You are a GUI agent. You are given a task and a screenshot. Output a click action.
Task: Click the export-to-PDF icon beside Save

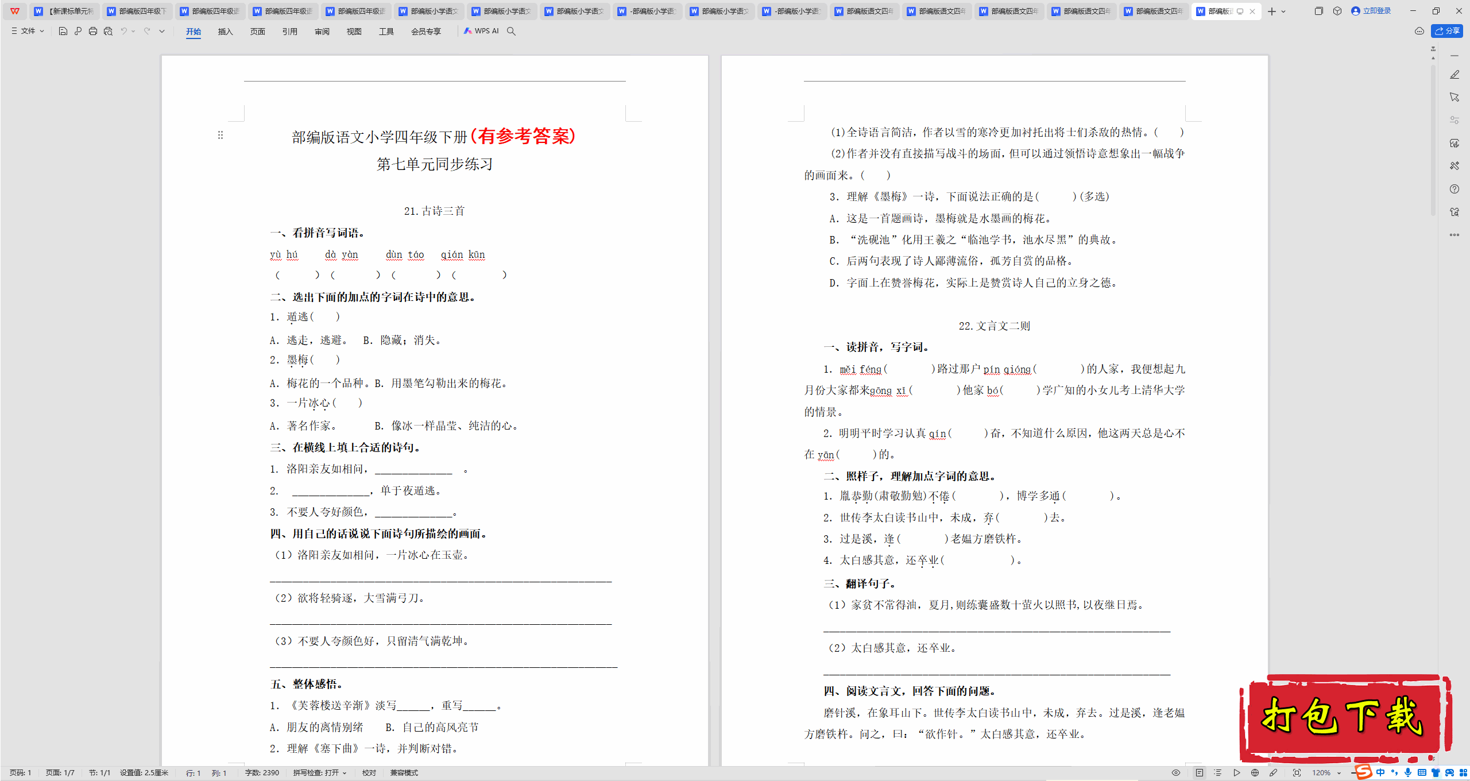coord(78,31)
